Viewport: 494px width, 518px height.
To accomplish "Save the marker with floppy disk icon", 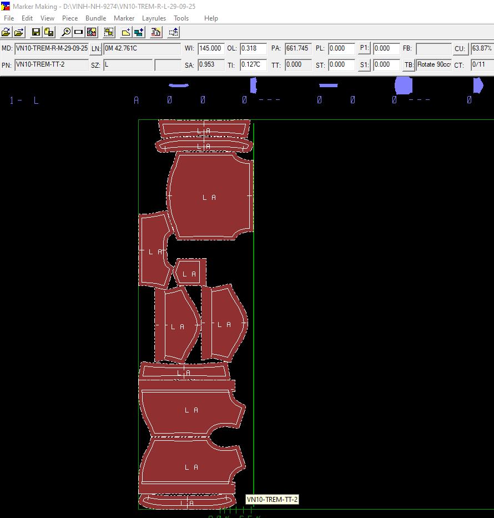I will pyautogui.click(x=36, y=32).
